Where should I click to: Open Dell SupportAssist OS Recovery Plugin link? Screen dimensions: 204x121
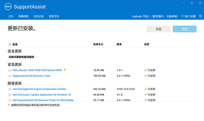(x=43, y=100)
